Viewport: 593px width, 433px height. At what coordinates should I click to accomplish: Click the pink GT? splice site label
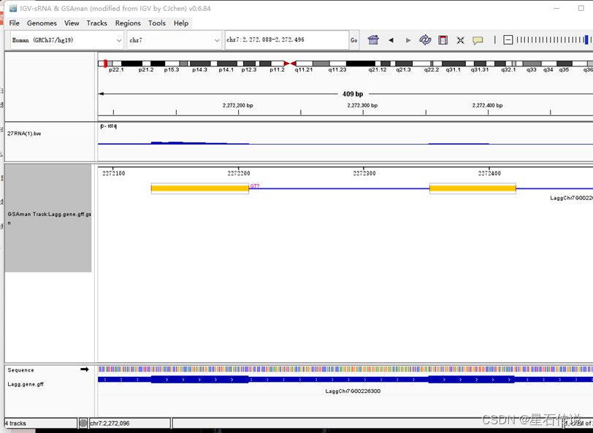tap(255, 186)
